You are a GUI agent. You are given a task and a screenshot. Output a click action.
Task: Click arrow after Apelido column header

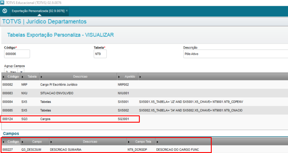[140, 77]
